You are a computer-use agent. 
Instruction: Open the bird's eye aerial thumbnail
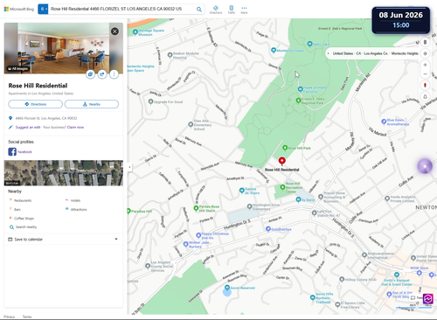pyautogui.click(x=64, y=173)
